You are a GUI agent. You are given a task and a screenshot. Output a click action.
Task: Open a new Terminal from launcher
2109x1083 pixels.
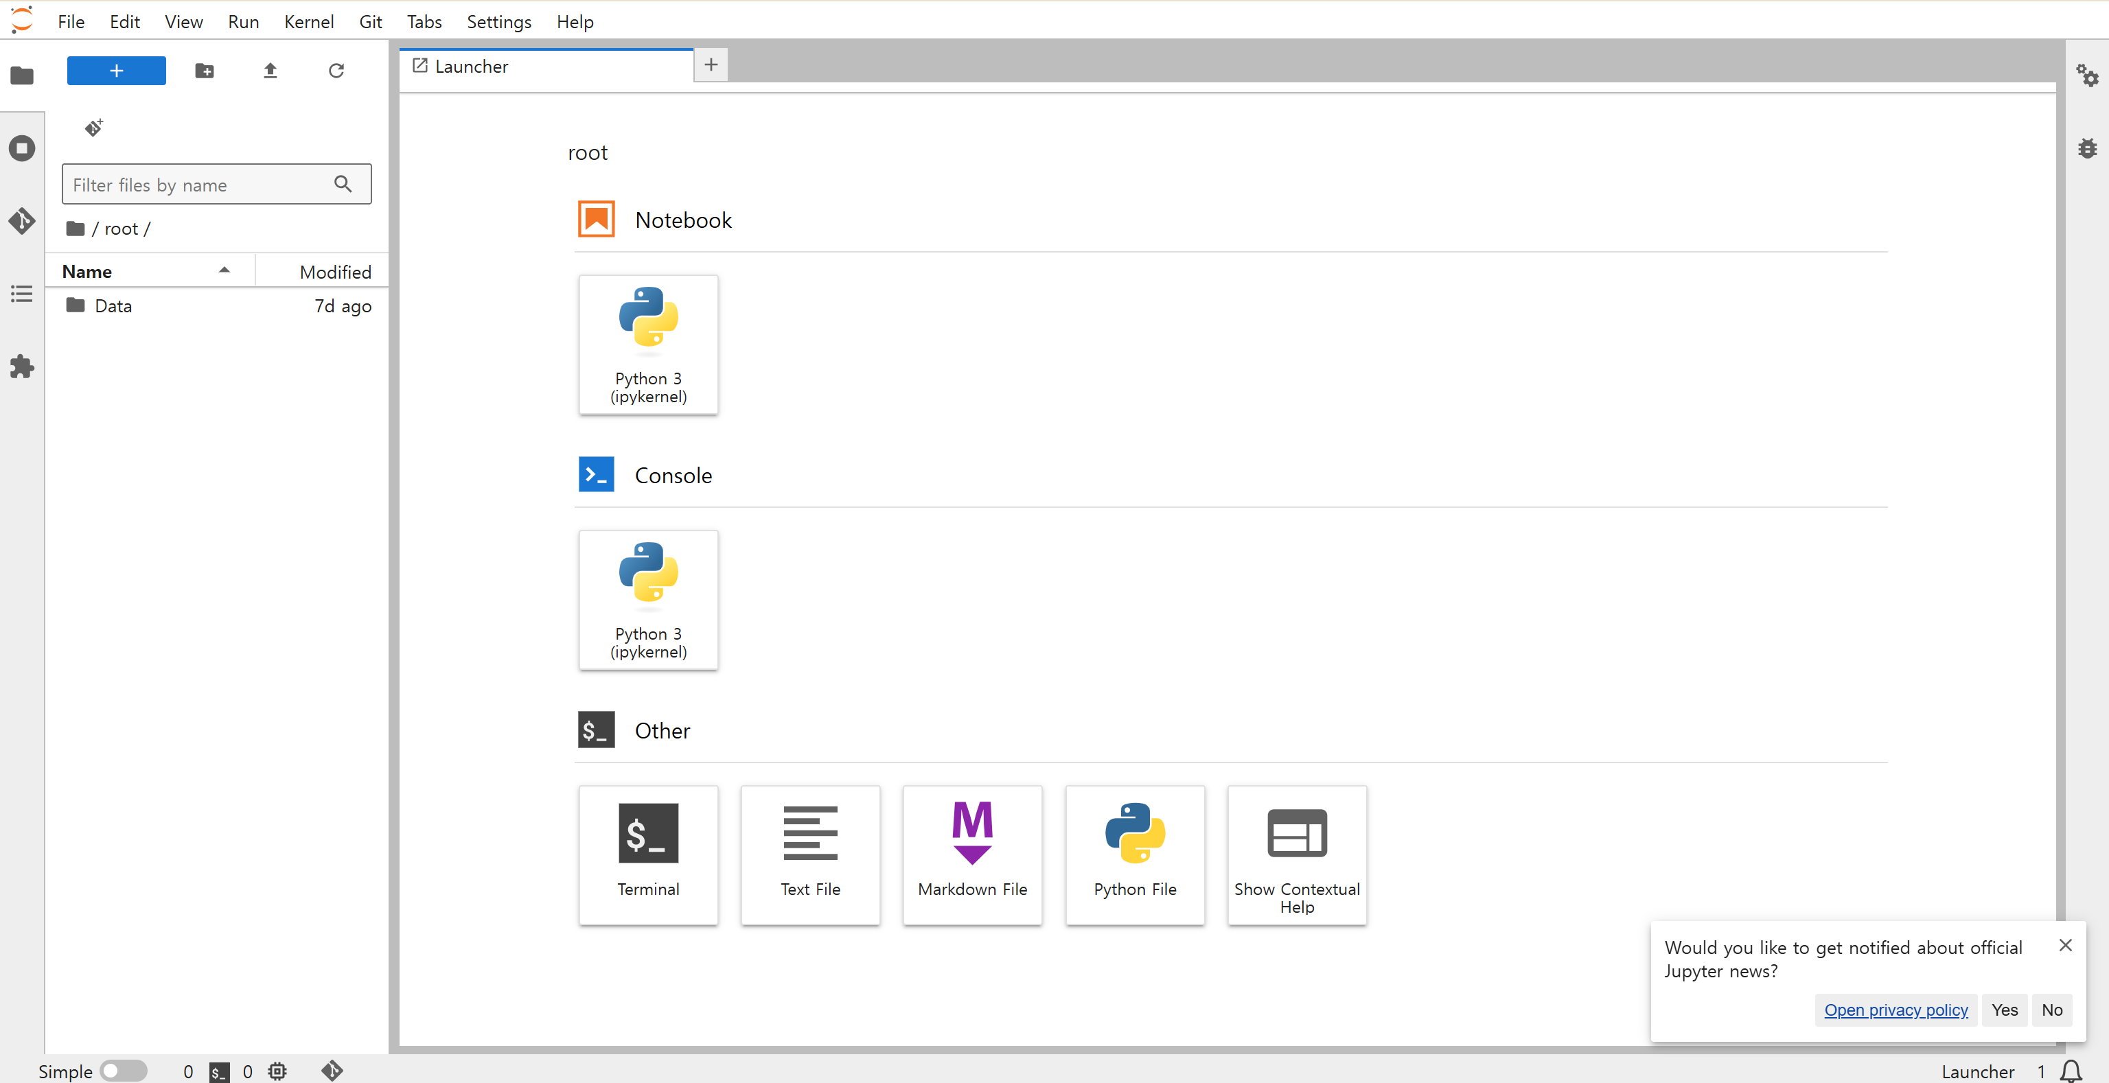point(648,855)
